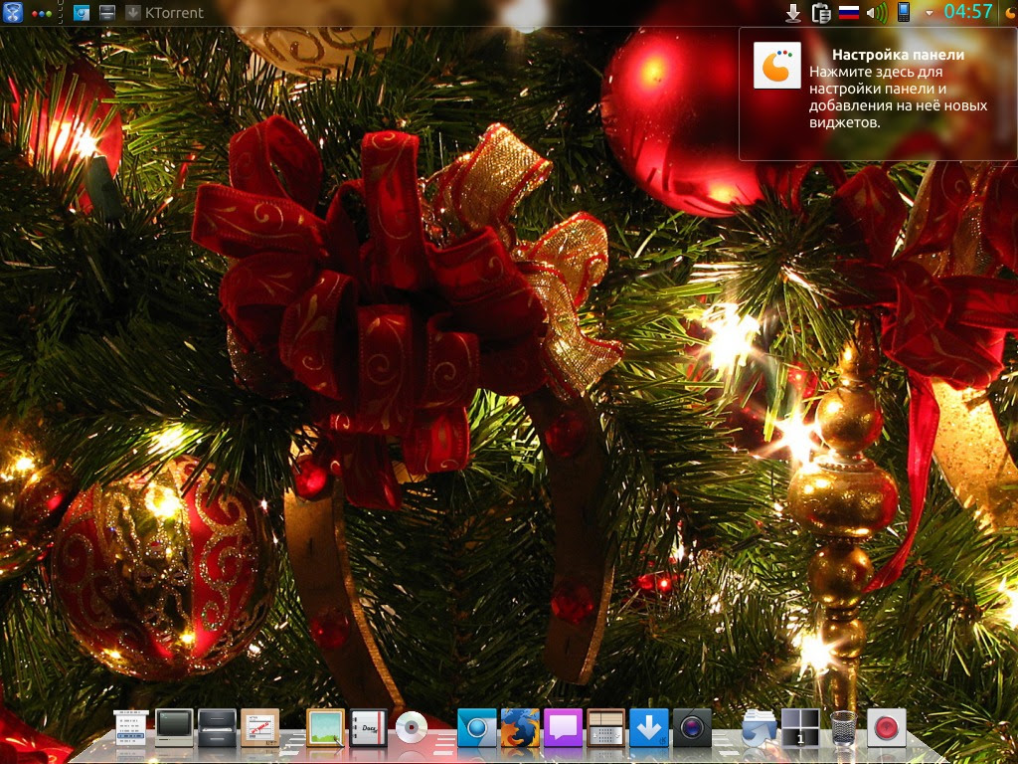
Task: Click the red record button dock icon
Action: [x=886, y=727]
